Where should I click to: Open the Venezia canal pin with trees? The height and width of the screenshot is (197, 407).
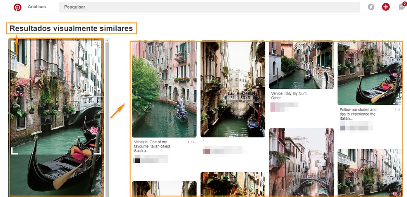pyautogui.click(x=164, y=89)
